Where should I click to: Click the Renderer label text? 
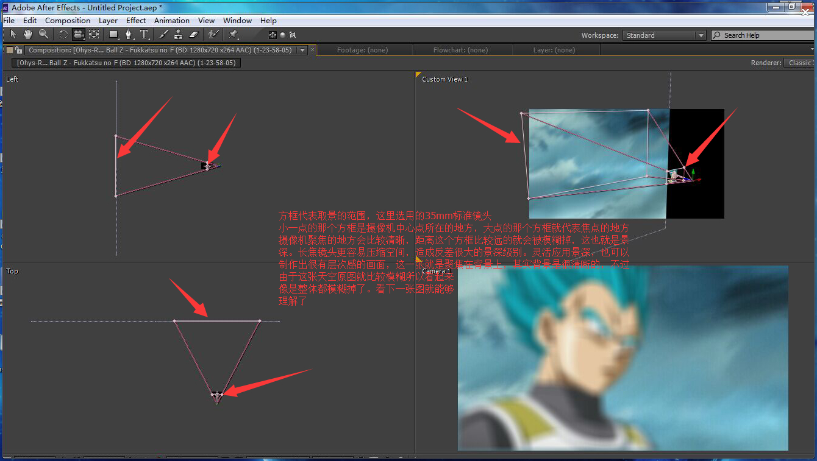[766, 63]
